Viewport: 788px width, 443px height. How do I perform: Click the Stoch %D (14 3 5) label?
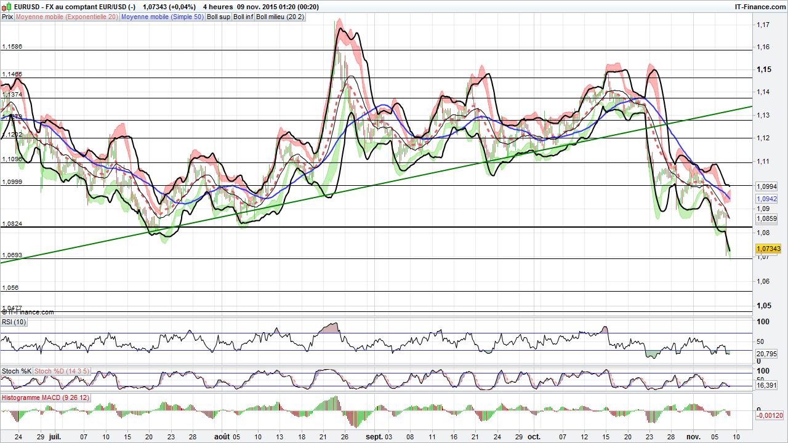pyautogui.click(x=62, y=371)
